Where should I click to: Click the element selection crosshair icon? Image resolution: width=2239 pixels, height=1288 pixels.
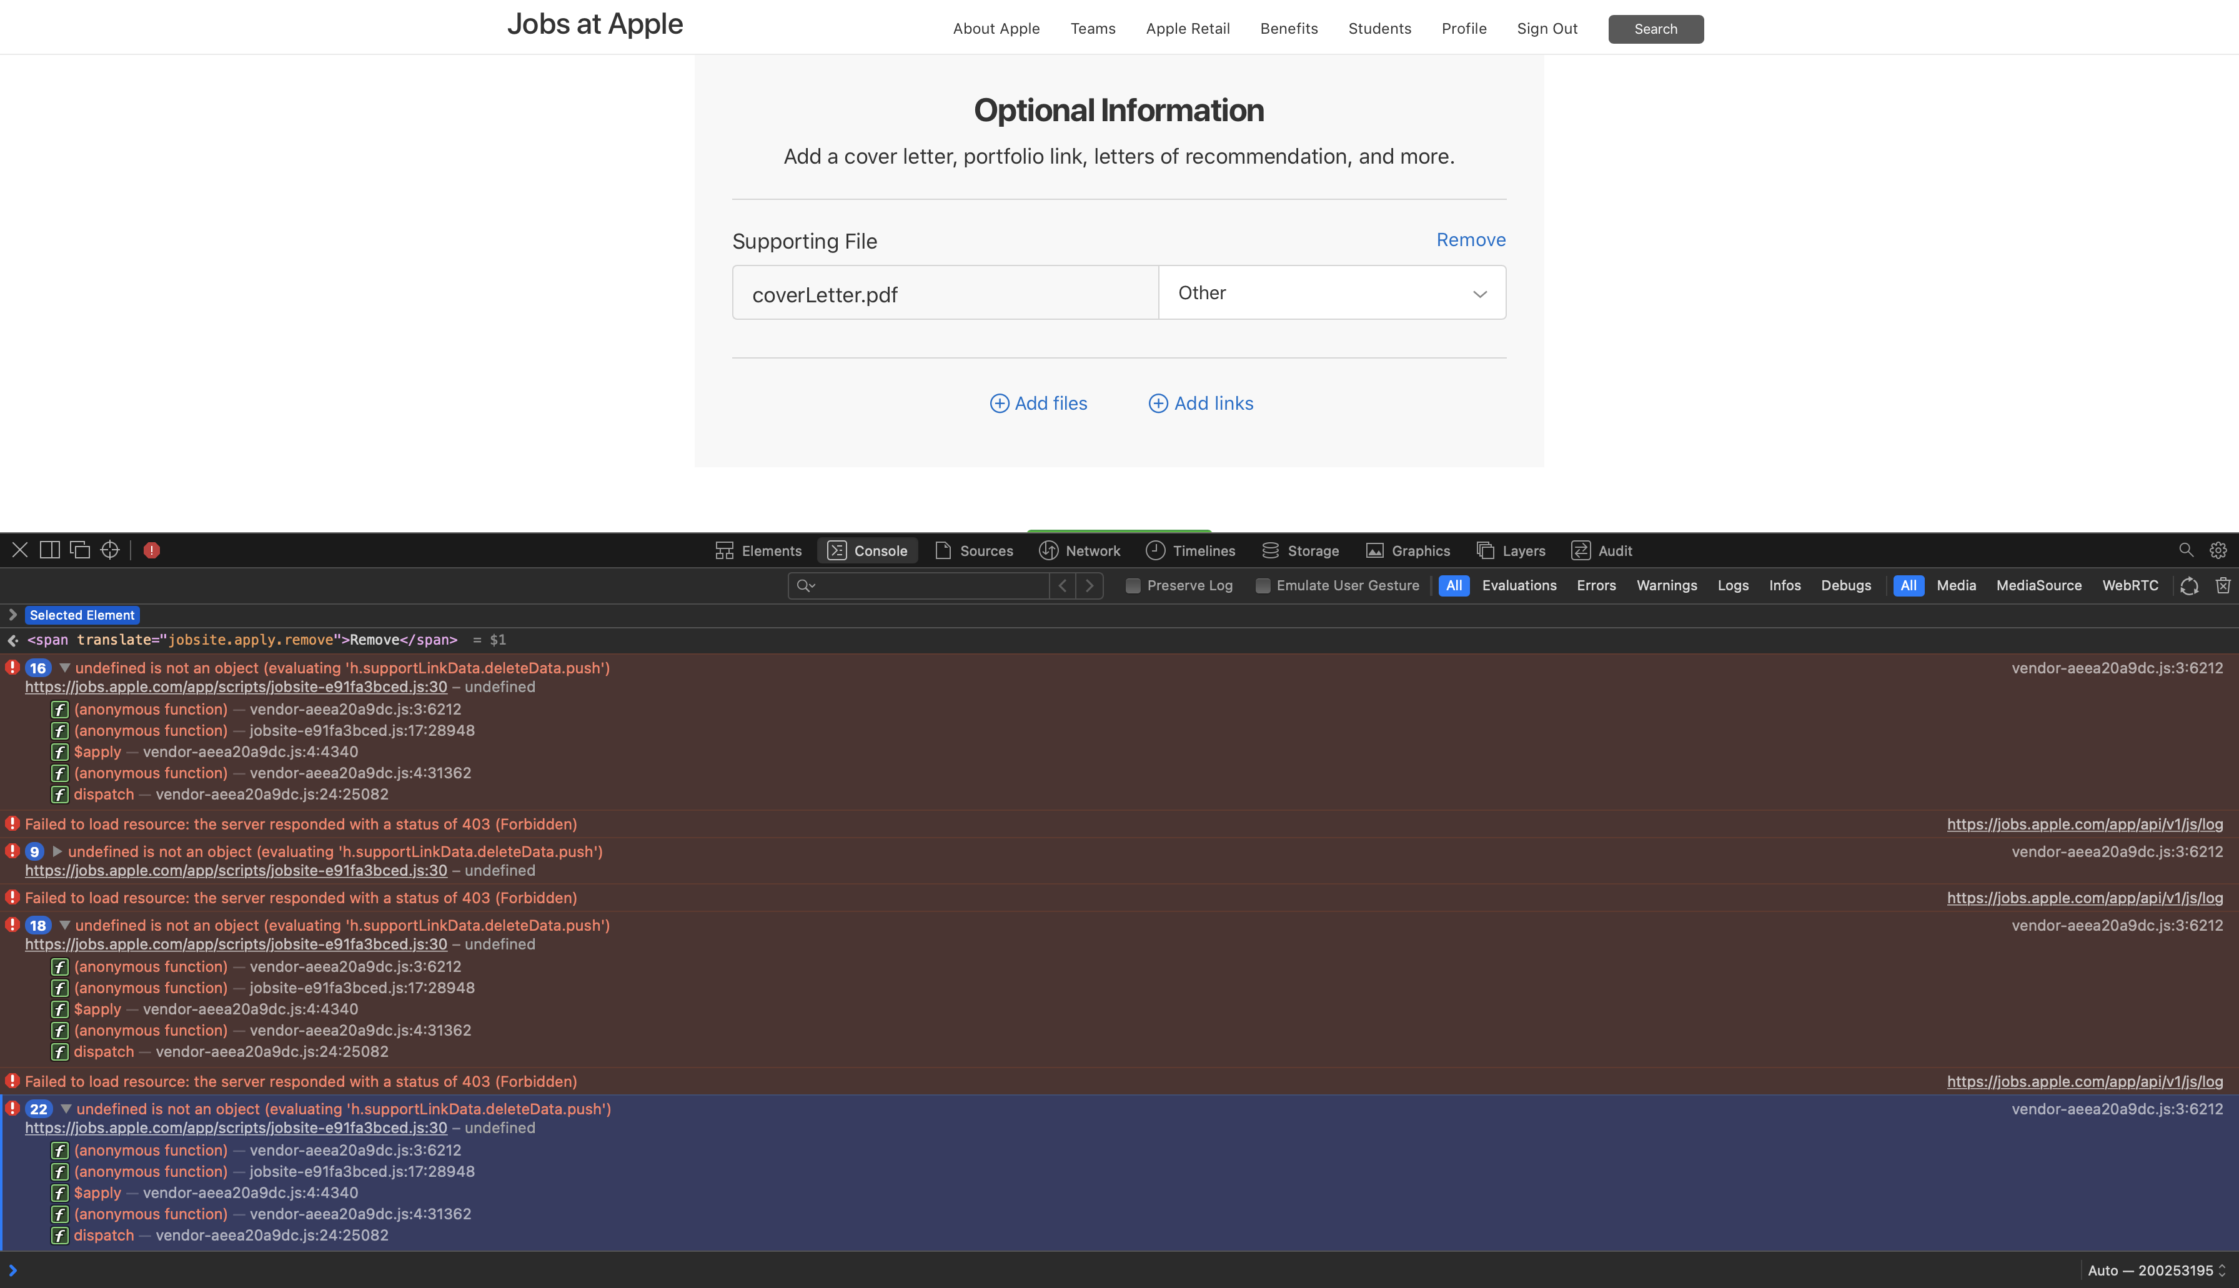coord(110,550)
